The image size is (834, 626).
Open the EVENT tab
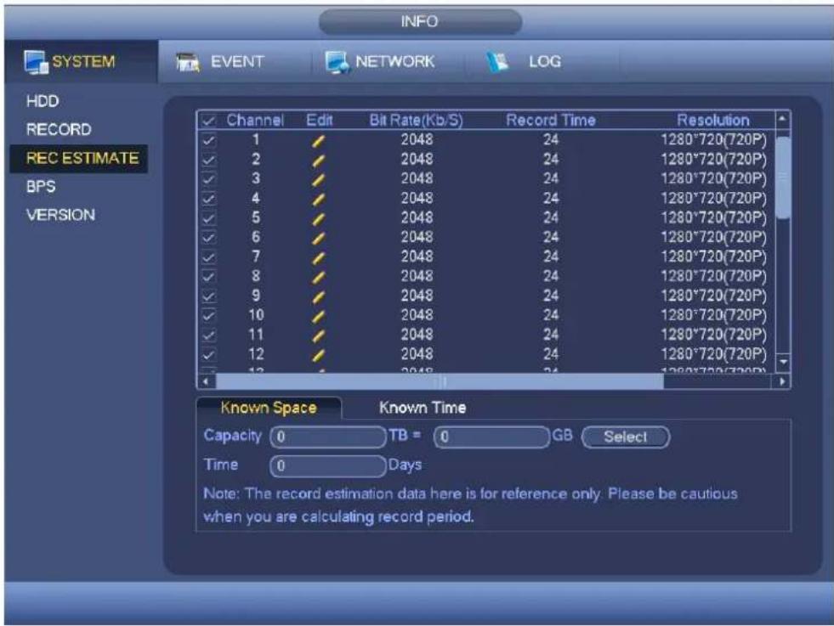(236, 62)
